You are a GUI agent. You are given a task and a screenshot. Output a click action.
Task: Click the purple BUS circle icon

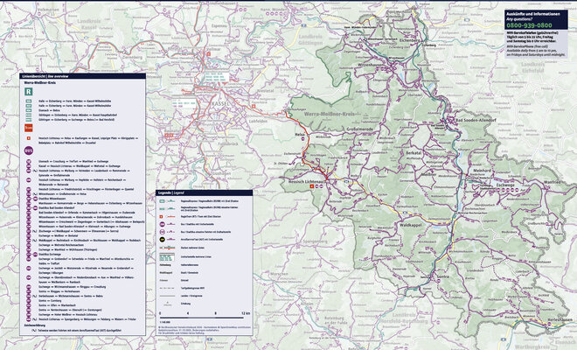tap(29, 150)
